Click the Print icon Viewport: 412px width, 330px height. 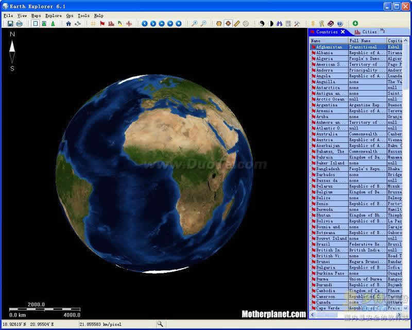tap(19, 24)
